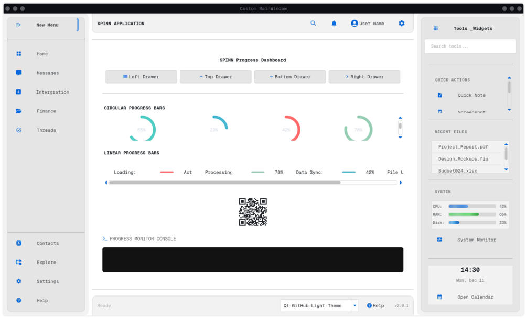The image size is (527, 319).
Task: Click the Messages chat bubble icon
Action: pyautogui.click(x=19, y=73)
